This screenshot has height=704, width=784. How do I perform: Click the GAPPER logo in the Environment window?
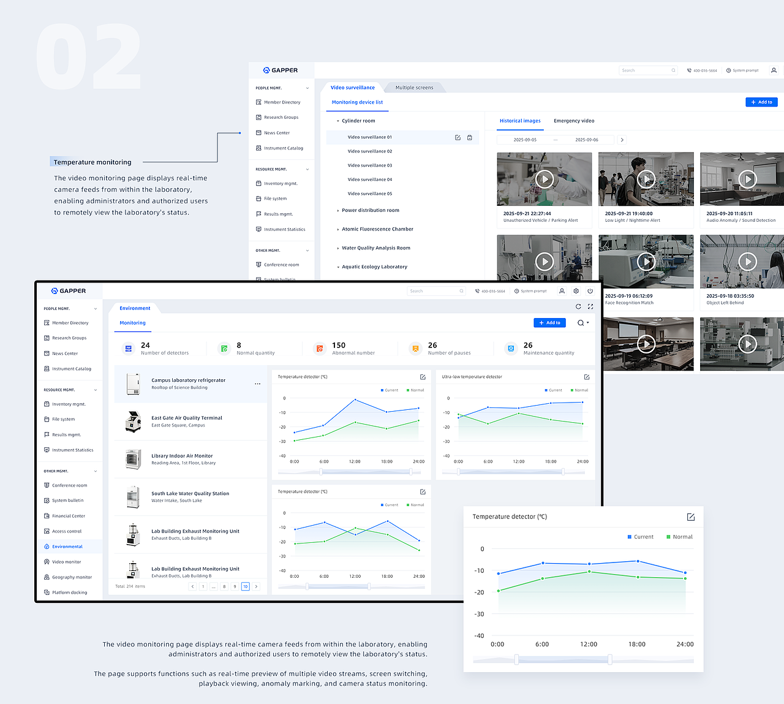click(x=68, y=291)
